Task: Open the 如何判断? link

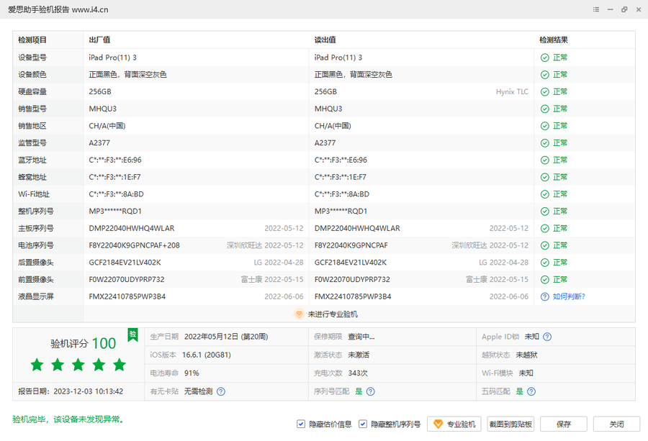Action: [569, 296]
